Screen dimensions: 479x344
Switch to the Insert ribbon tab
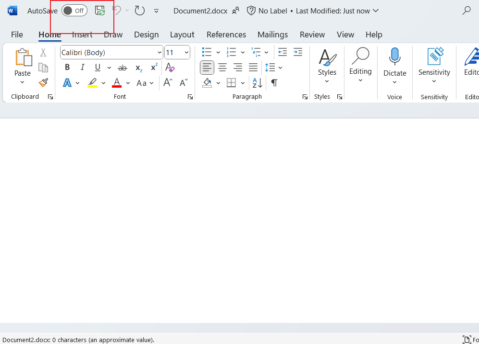coord(82,34)
